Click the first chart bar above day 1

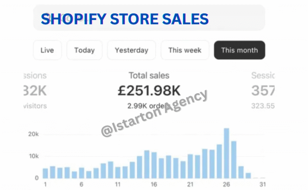45,173
